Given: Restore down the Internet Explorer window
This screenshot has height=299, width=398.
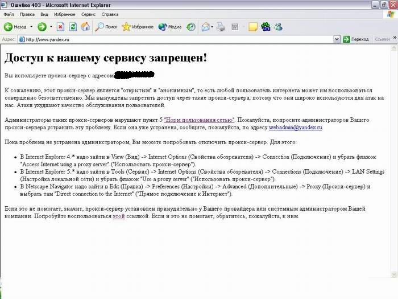Looking at the screenshot, I should pyautogui.click(x=384, y=5).
